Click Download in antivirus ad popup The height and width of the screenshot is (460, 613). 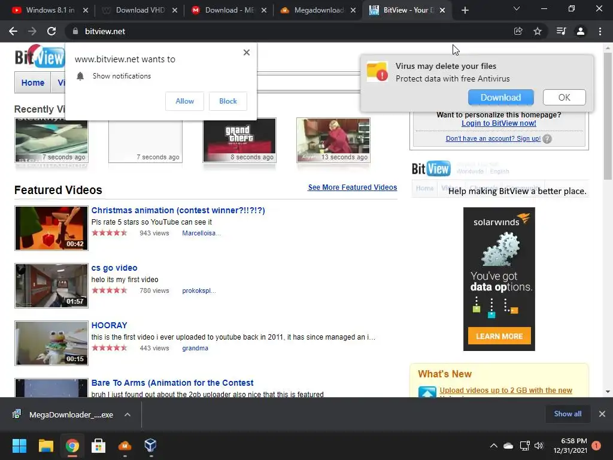point(501,98)
